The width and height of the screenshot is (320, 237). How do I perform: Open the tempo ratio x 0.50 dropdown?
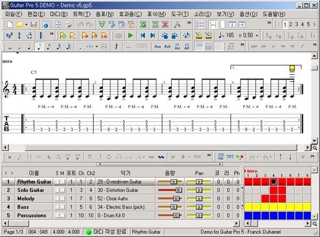tap(257, 36)
